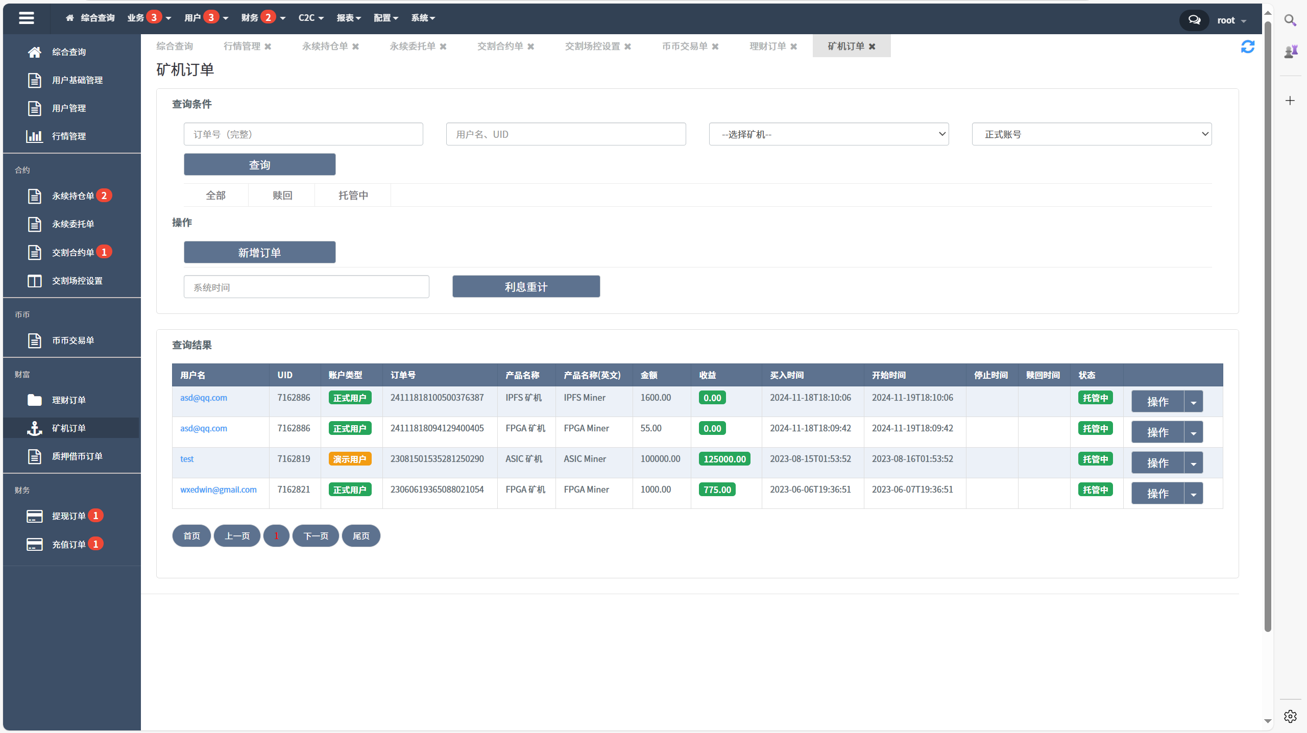
Task: Click 新增订单 button
Action: click(259, 252)
